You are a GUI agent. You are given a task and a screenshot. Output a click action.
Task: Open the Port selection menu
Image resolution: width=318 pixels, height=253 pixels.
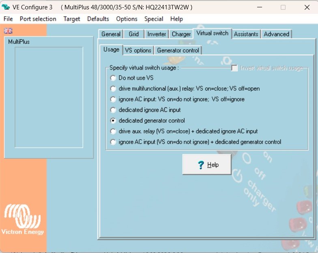click(38, 19)
